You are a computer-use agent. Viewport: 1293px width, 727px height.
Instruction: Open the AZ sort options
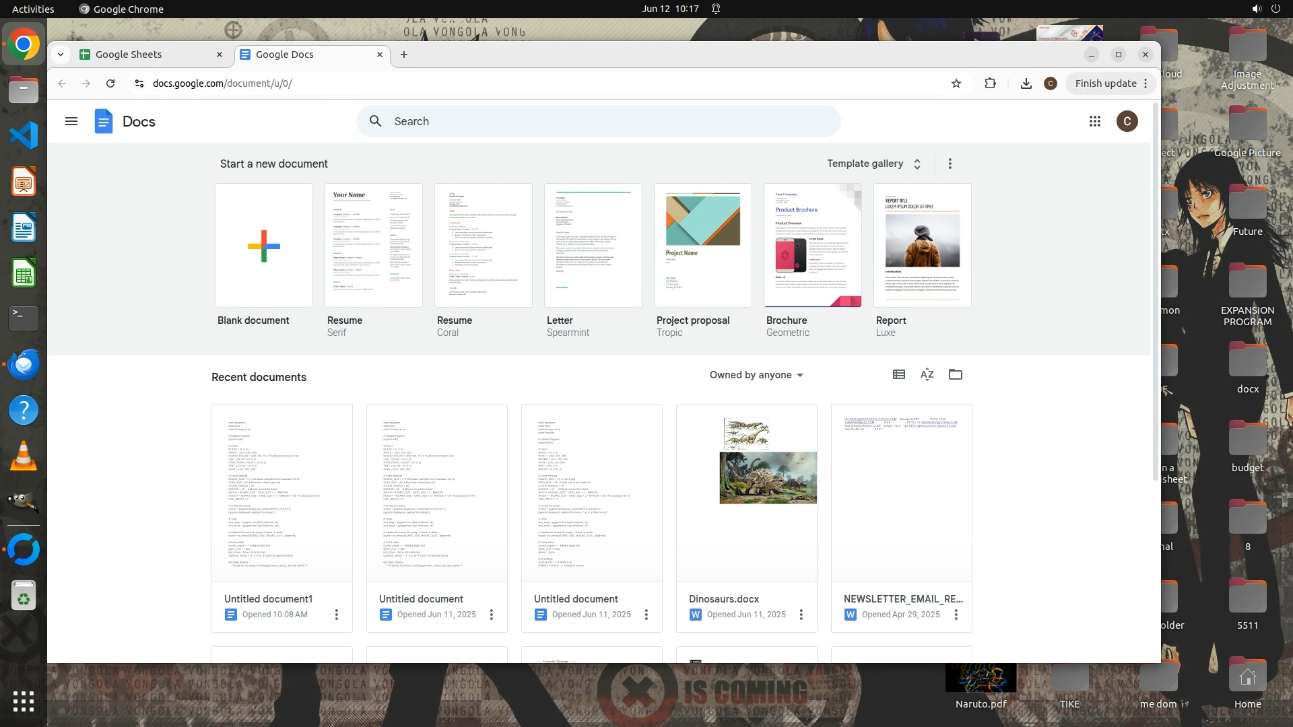[x=927, y=375]
